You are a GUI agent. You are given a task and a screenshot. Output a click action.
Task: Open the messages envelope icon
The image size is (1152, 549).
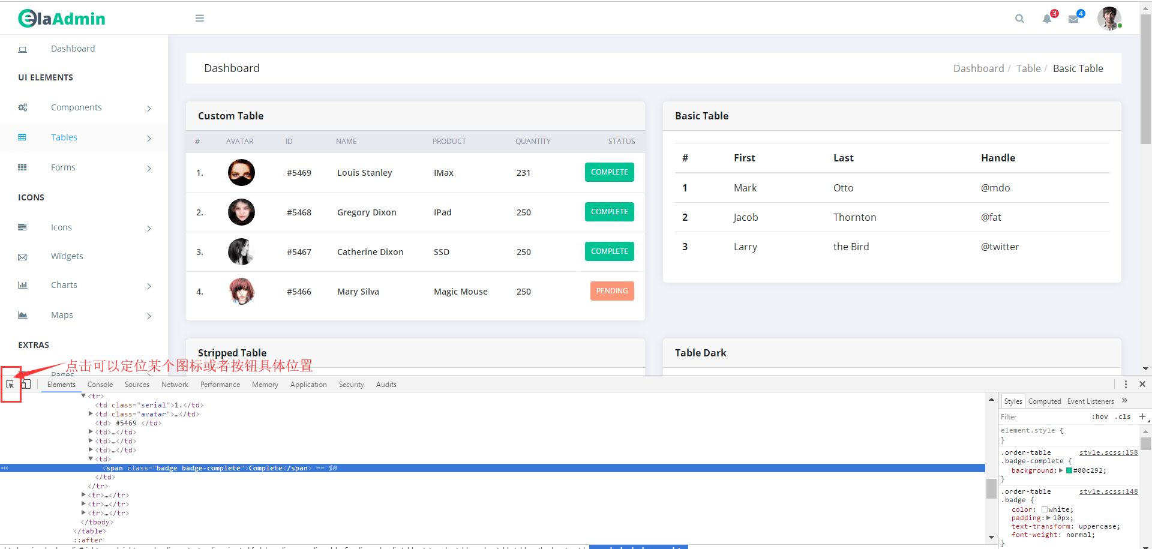click(x=1073, y=19)
